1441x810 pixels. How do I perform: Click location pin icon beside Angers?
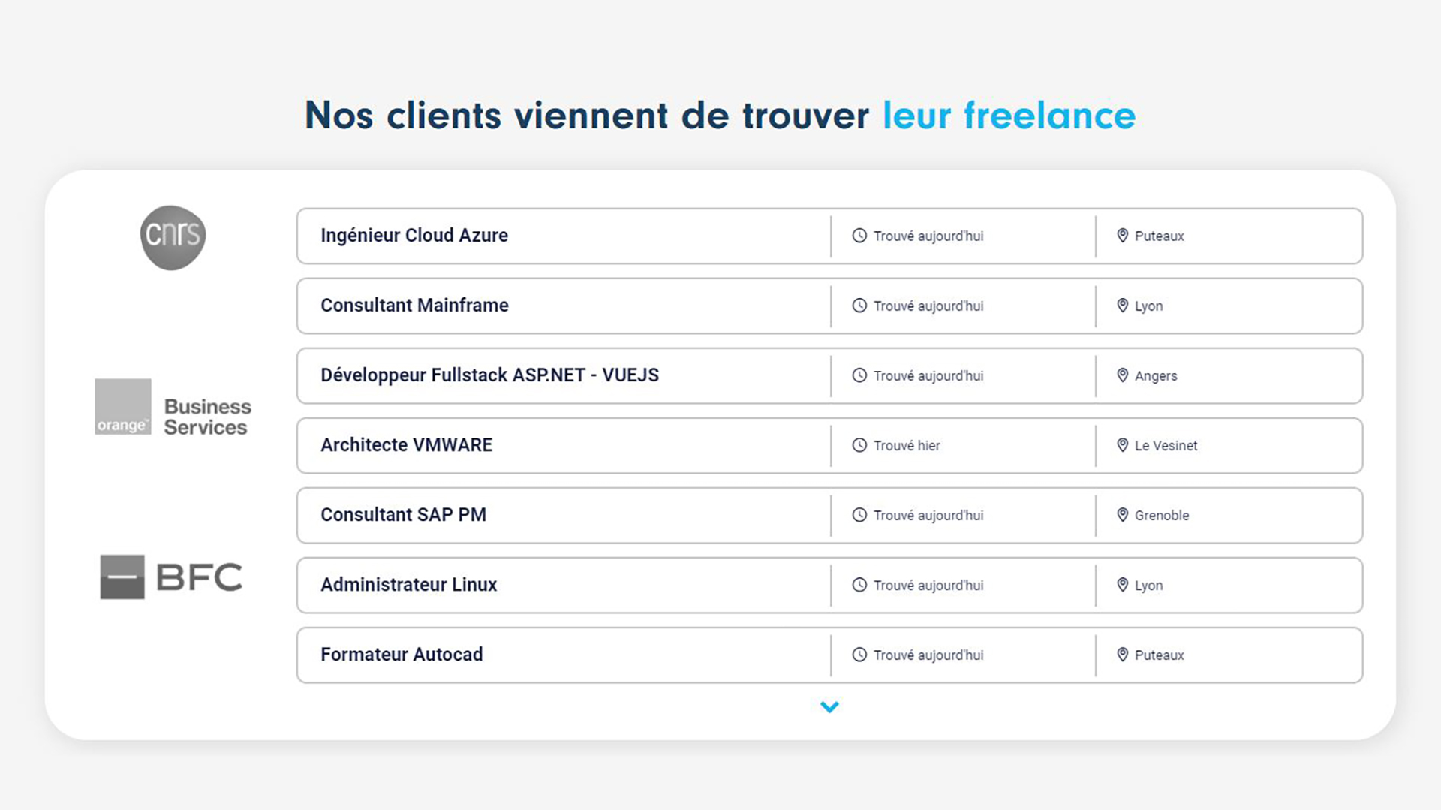1123,375
